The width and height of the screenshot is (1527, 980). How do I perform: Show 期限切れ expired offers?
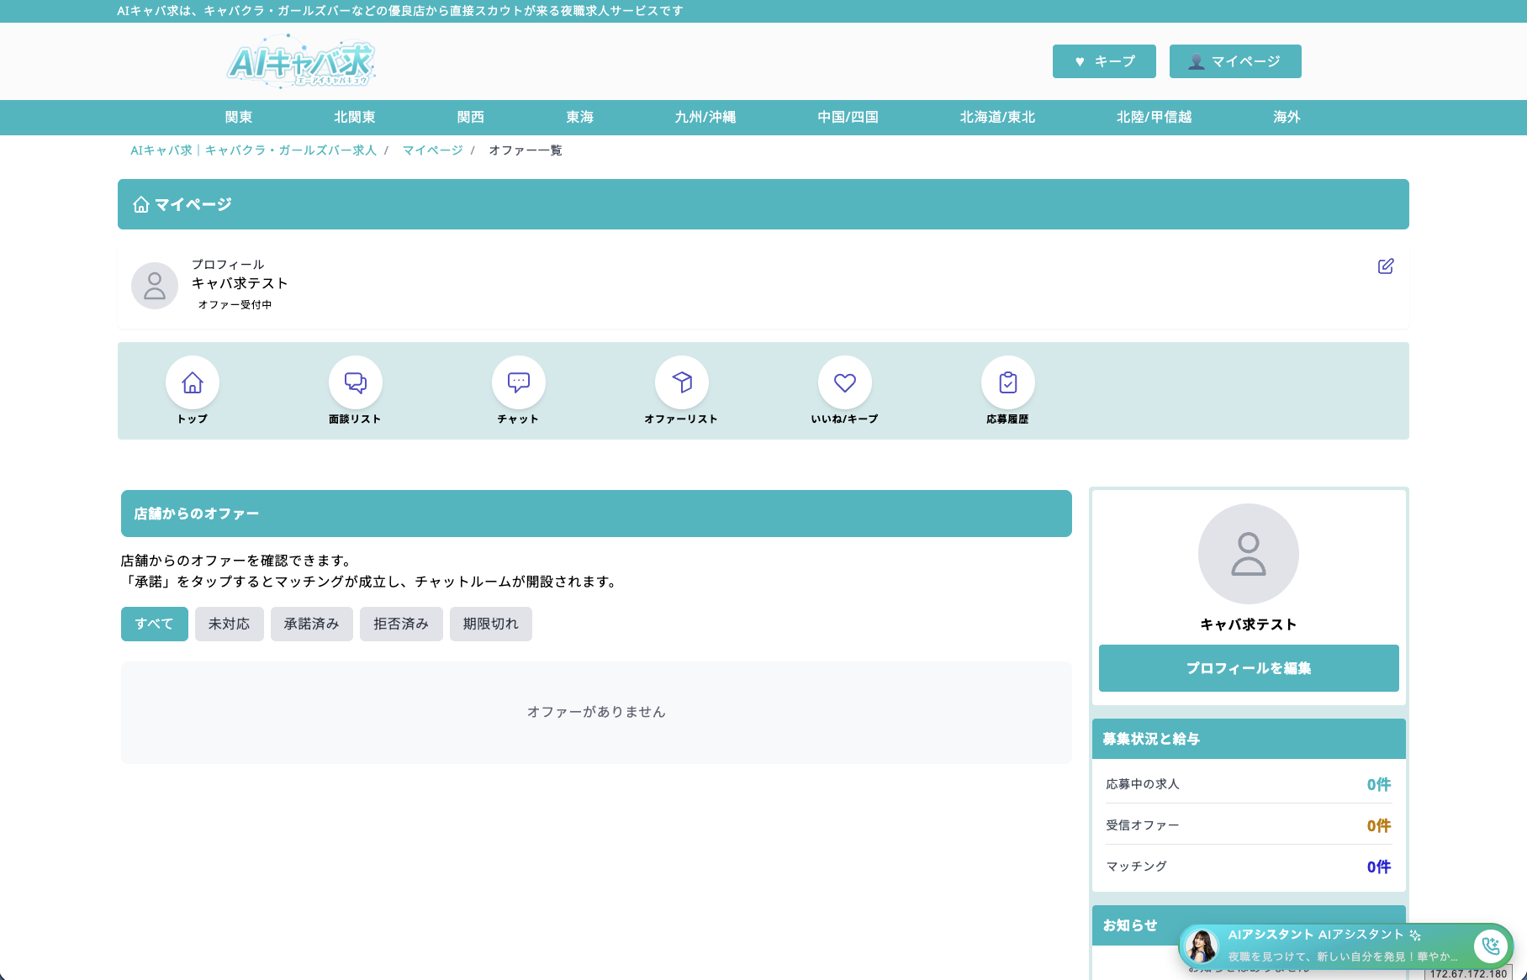(490, 624)
